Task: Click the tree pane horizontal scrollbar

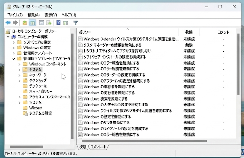Action: pyautogui.click(x=26, y=147)
